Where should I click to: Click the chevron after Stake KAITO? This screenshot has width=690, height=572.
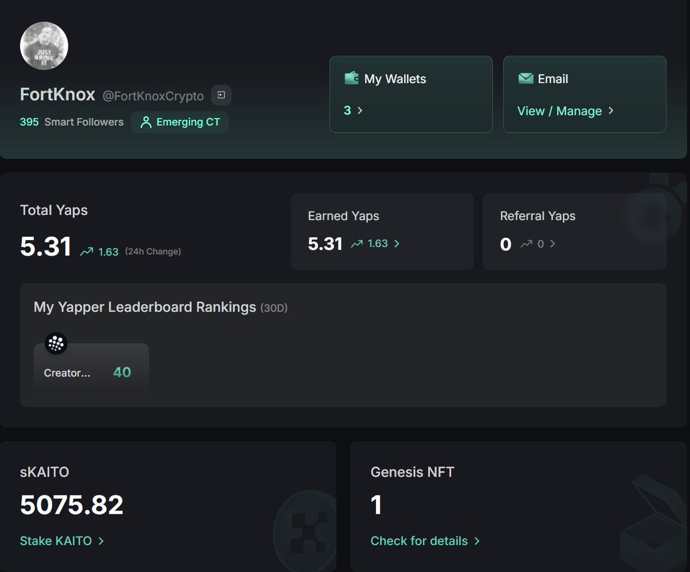[101, 541]
